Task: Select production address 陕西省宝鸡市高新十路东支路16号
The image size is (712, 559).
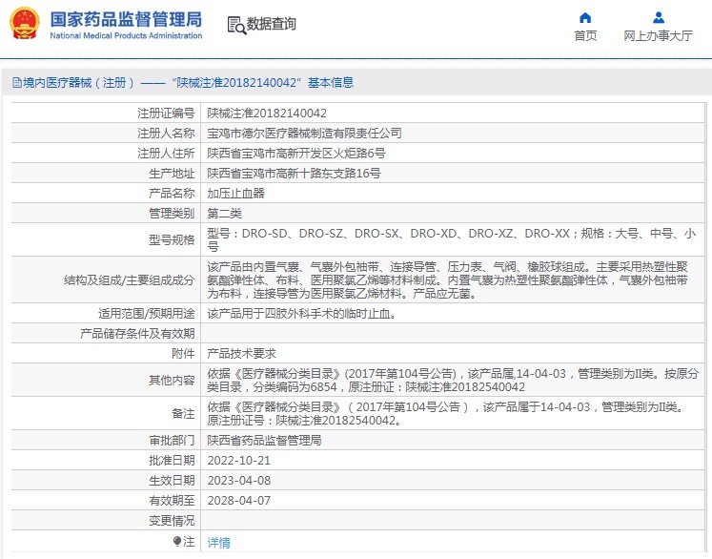Action: 295,174
